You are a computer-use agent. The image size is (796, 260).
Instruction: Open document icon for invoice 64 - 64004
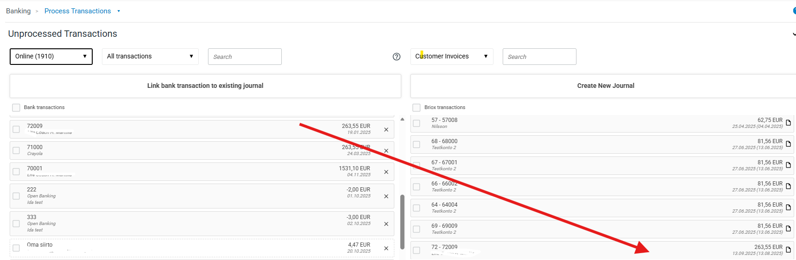pyautogui.click(x=788, y=208)
